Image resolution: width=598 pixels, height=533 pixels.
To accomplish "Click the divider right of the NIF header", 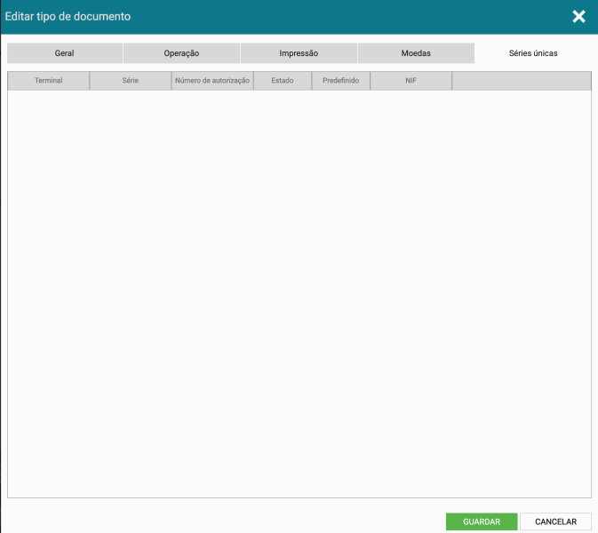I will pos(452,81).
